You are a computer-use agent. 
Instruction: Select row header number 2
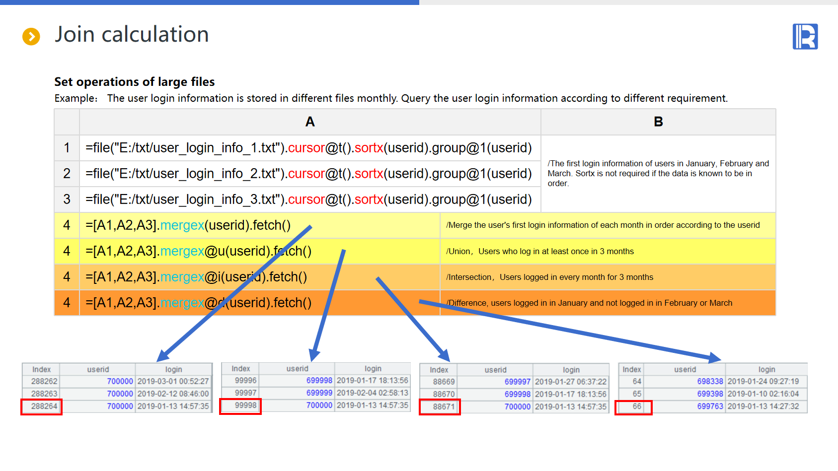coord(67,174)
